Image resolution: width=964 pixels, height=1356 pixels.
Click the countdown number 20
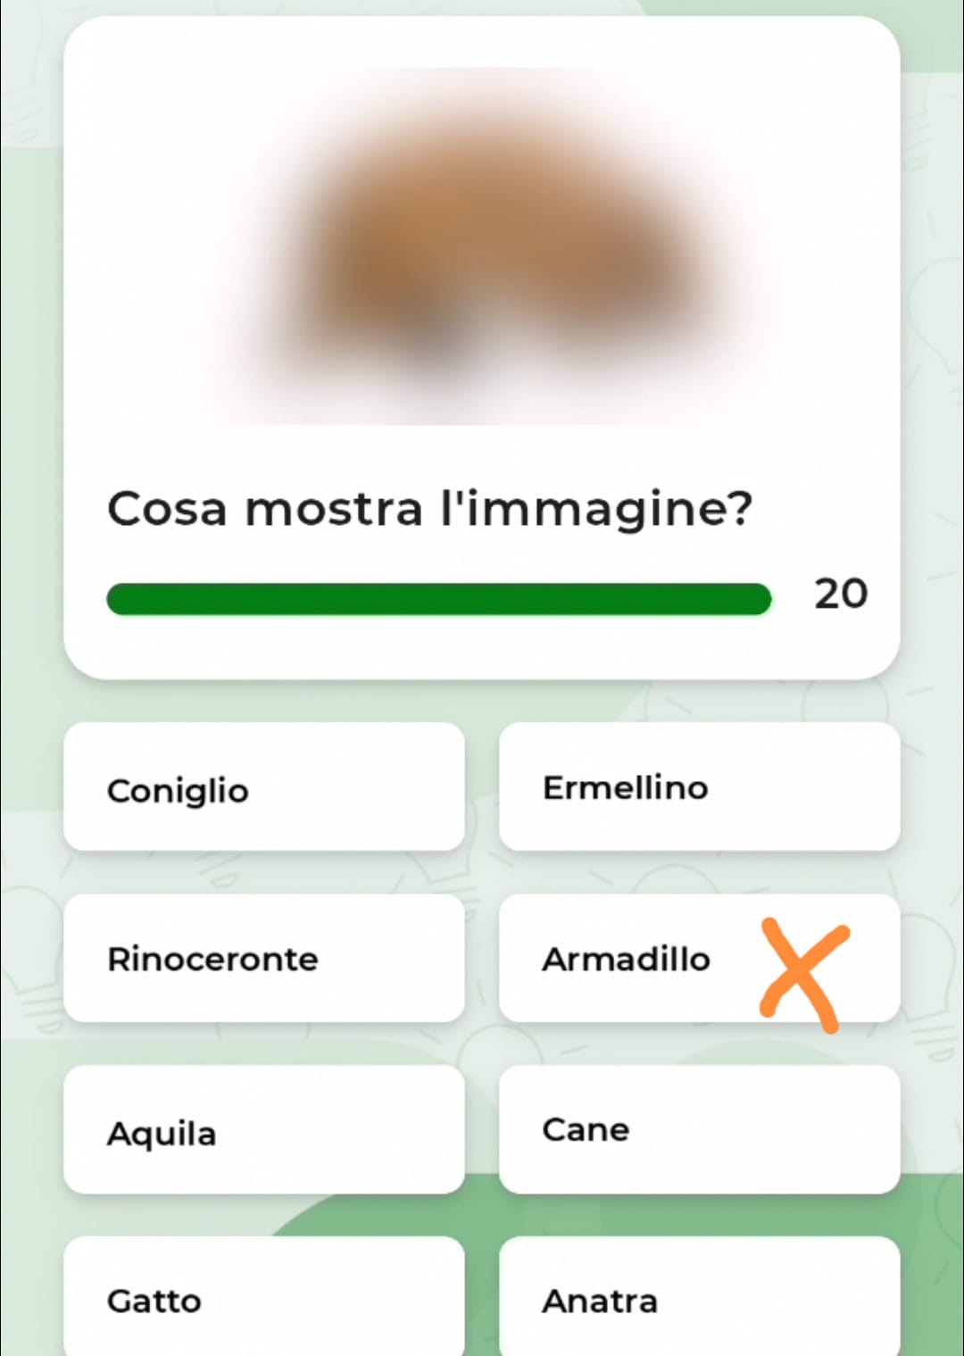(840, 595)
